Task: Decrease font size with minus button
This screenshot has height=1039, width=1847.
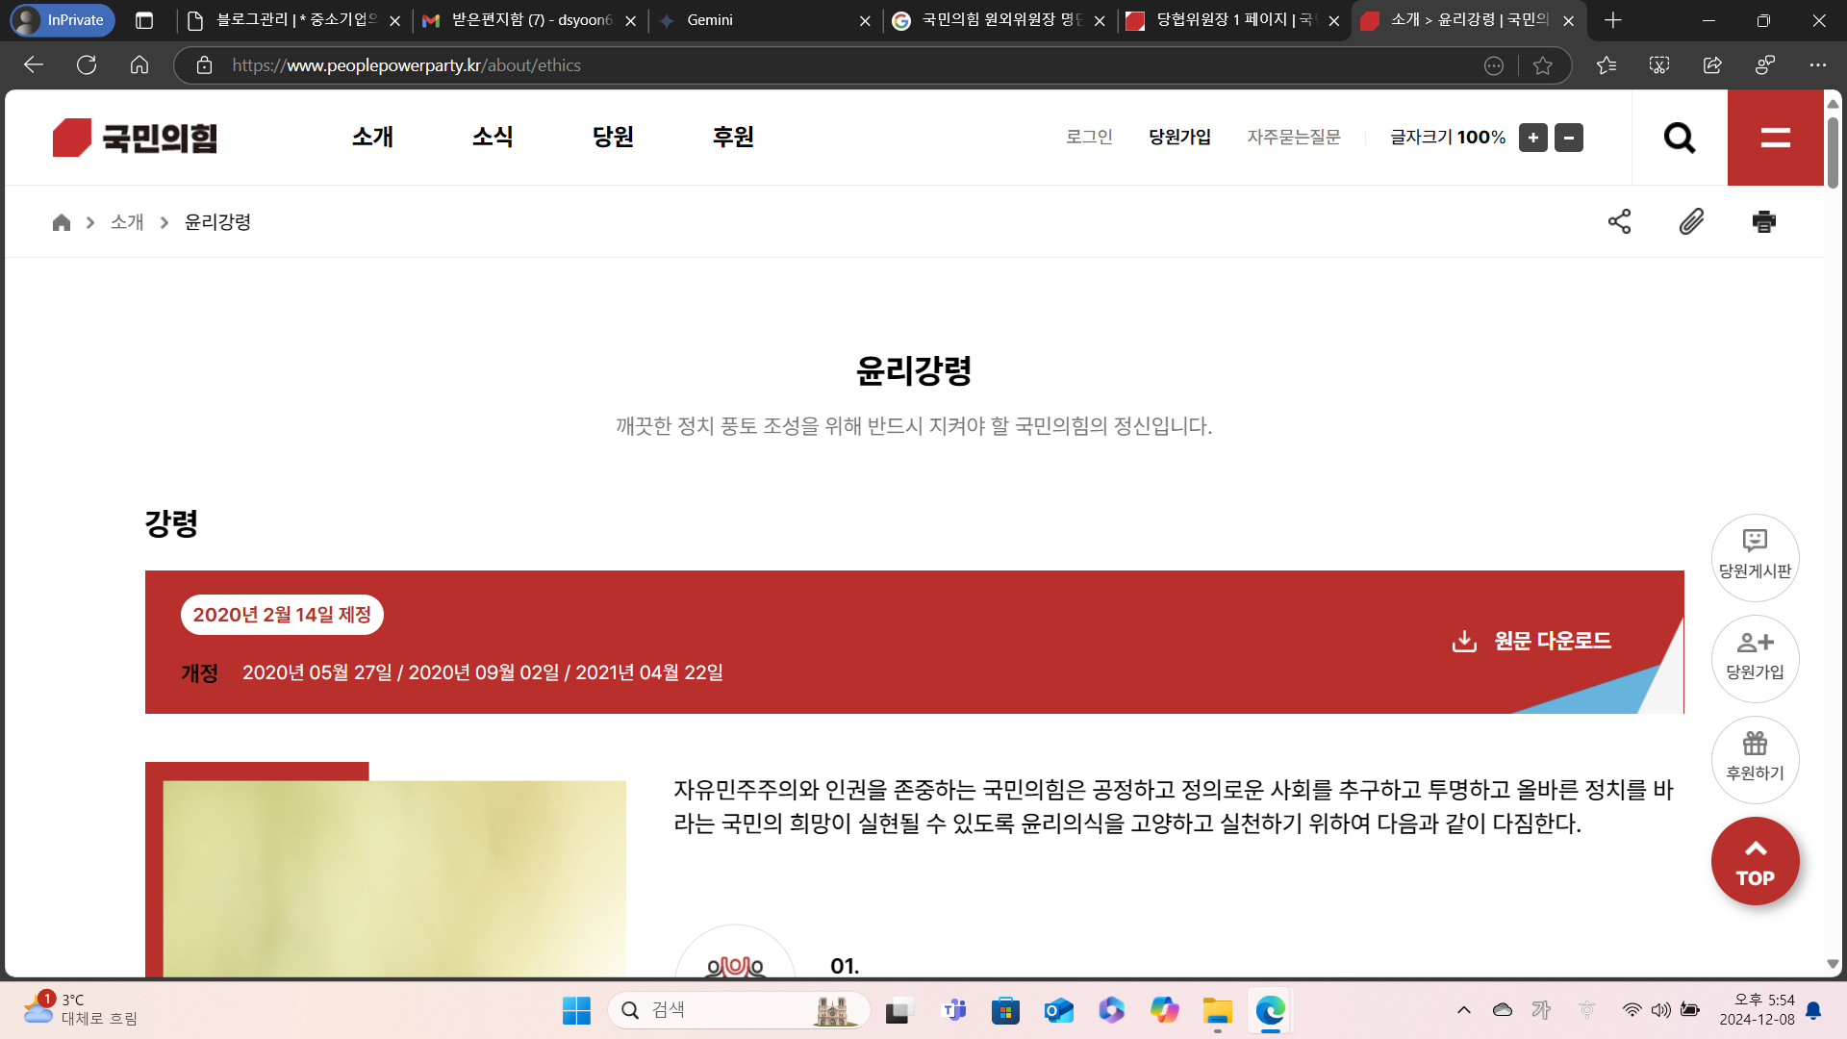Action: [x=1568, y=138]
